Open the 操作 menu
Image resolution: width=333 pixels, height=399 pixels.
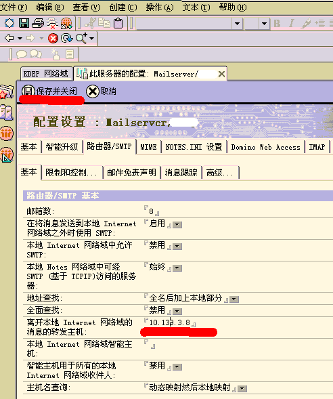[x=160, y=7]
